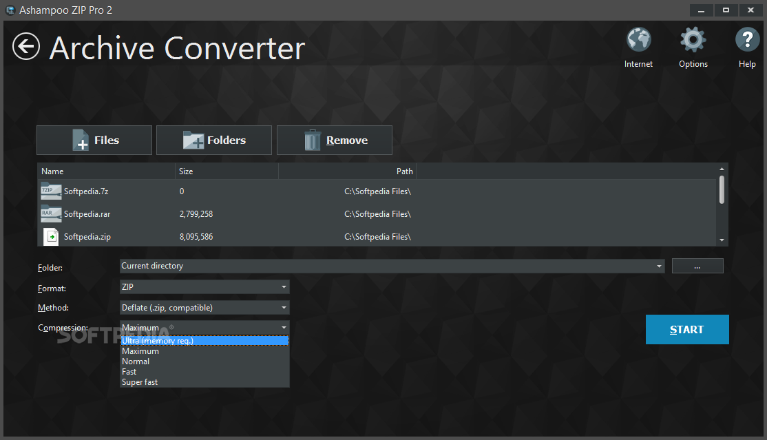Click the browse '...' button
This screenshot has width=767, height=440.
click(697, 266)
